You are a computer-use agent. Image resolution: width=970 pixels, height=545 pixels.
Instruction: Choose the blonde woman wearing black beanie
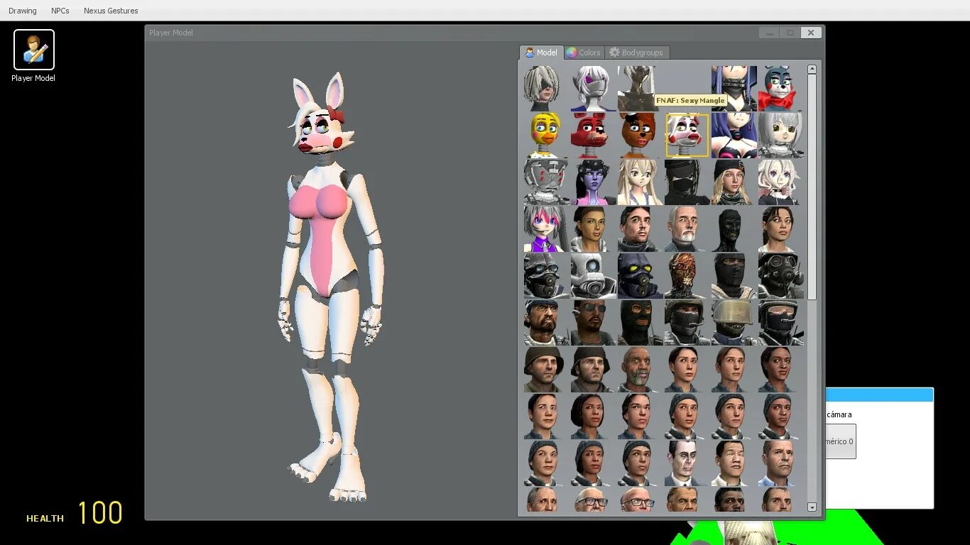(734, 182)
